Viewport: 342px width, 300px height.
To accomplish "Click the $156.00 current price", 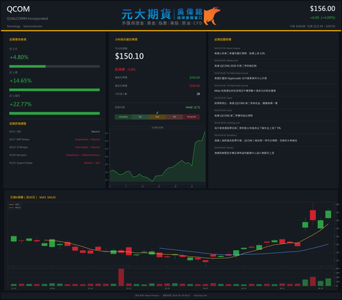I will tap(322, 9).
